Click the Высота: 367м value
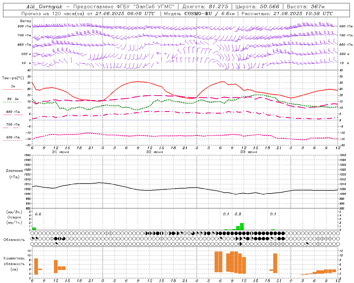The image size is (354, 283). coord(306,7)
